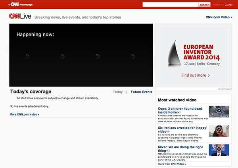This screenshot has height=168, width=238.
Task: Click the '17 June | Berlin - Germany' text
Action: [202, 64]
